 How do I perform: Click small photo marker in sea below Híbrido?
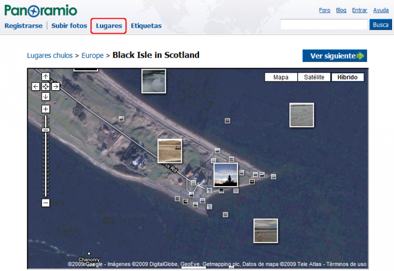pyautogui.click(x=227, y=121)
